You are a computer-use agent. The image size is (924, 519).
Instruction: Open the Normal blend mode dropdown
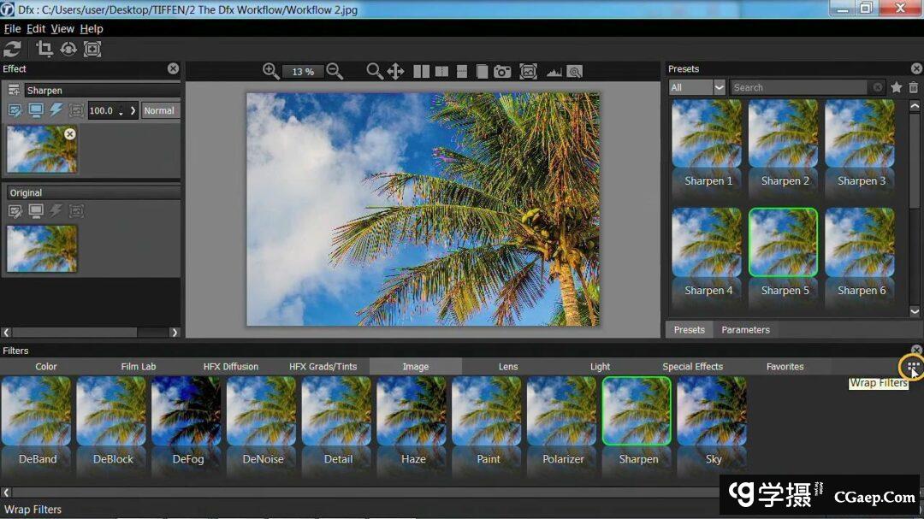click(160, 110)
